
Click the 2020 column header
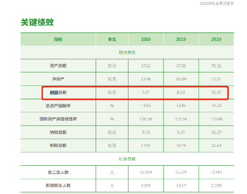pos(216,39)
